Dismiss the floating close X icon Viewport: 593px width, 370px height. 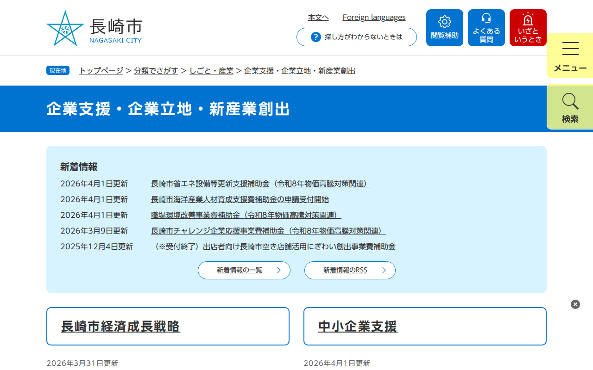pyautogui.click(x=575, y=304)
